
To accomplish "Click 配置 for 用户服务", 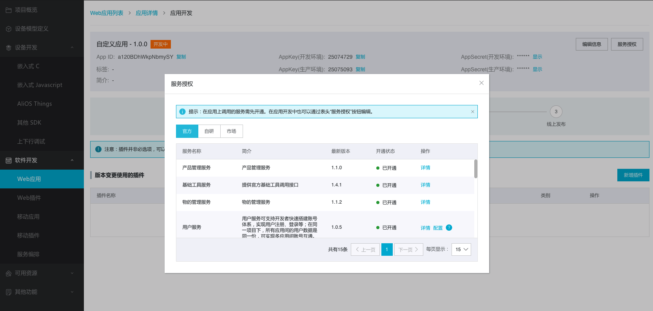I will 438,228.
